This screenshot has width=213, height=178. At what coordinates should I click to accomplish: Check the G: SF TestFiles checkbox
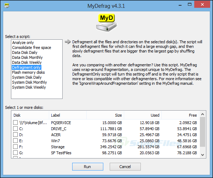15,153
